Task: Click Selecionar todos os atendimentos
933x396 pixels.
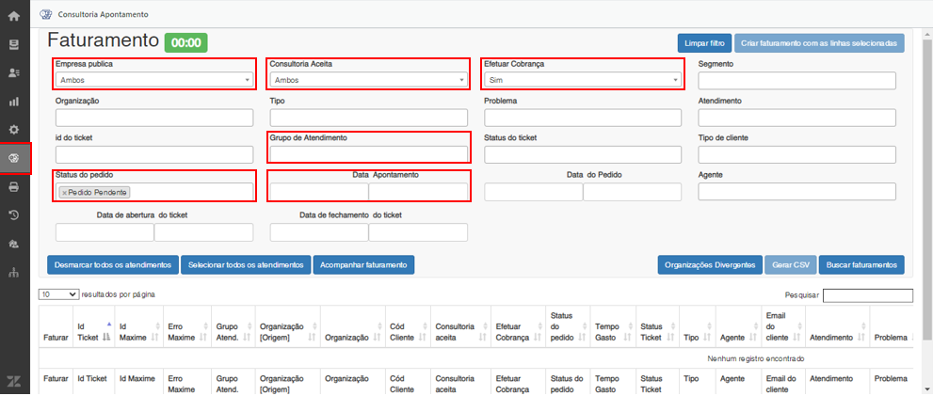Action: coord(246,264)
